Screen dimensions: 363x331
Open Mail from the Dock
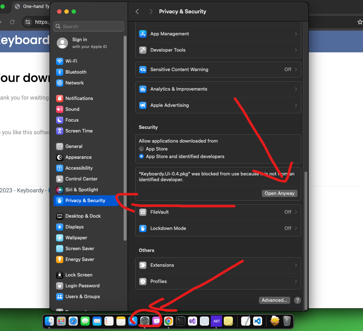97,321
